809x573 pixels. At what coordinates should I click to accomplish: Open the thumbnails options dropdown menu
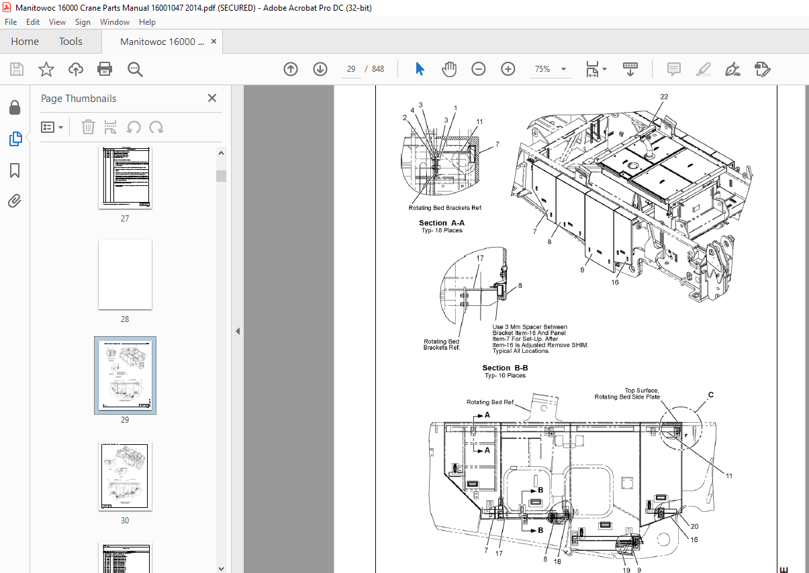52,127
